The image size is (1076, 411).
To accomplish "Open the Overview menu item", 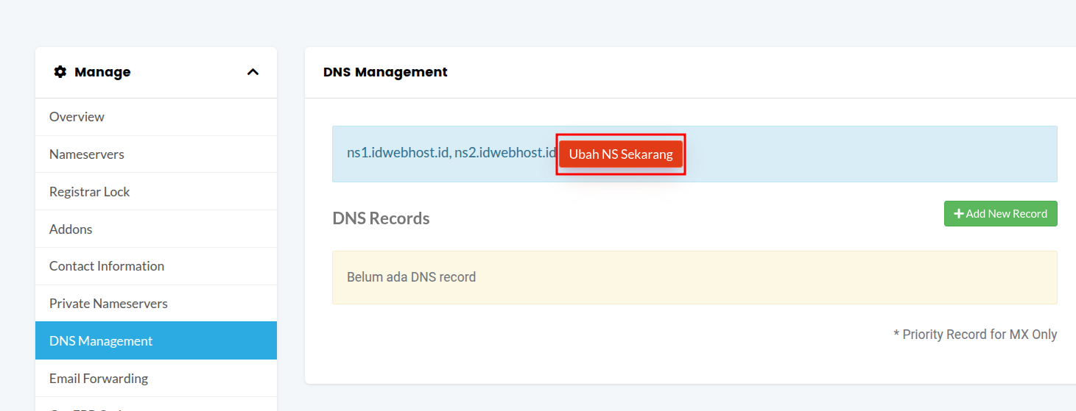I will [156, 117].
